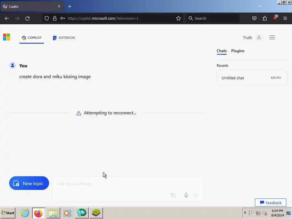Click the saved password key icon
The width and height of the screenshot is (292, 219).
point(62,18)
